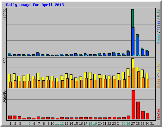Click the Pages legend label
The width and height of the screenshot is (162, 127).
159,39
